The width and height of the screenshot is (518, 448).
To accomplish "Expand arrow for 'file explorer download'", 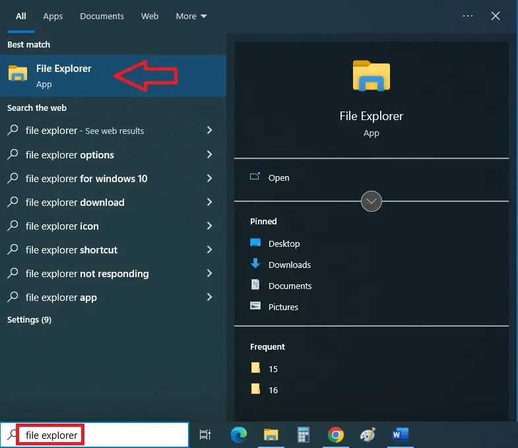I will pos(209,202).
